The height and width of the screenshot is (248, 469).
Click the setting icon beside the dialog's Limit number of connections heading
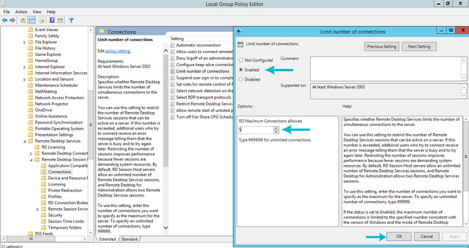coord(241,45)
